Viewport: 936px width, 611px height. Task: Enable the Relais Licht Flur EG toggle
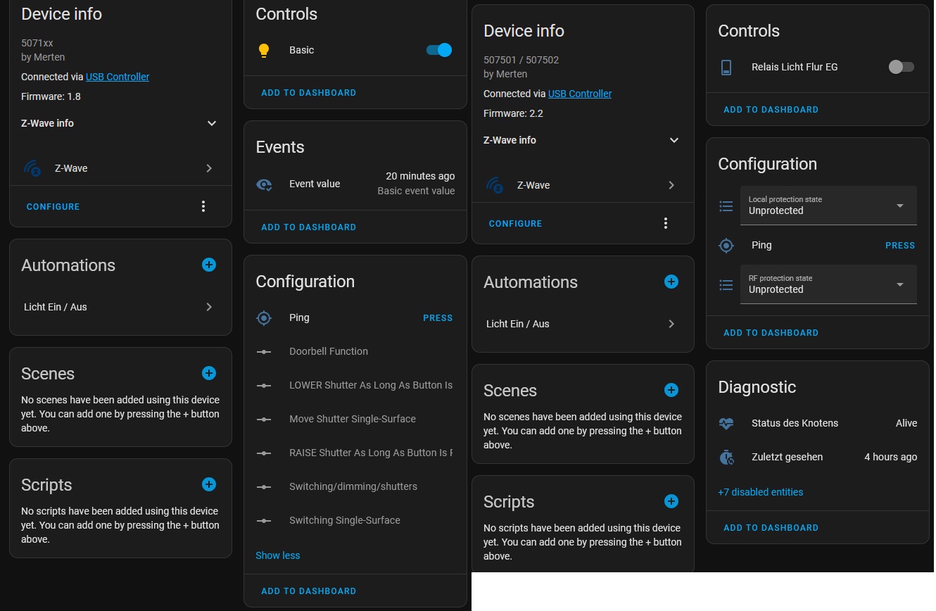[x=901, y=67]
